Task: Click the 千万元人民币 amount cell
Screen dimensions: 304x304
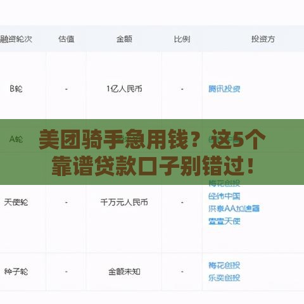Action: [124, 203]
